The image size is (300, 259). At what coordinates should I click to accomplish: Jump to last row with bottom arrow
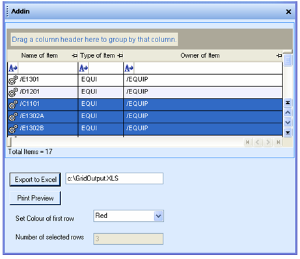pos(288,132)
